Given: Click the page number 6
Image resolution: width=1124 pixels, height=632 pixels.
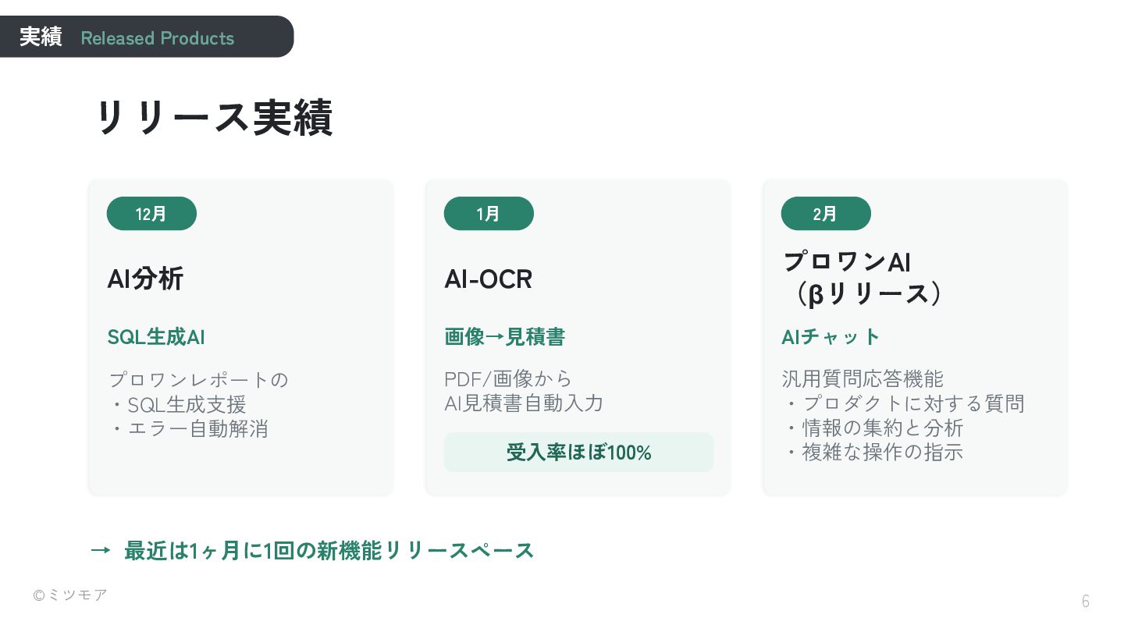Looking at the screenshot, I should pos(1085,602).
